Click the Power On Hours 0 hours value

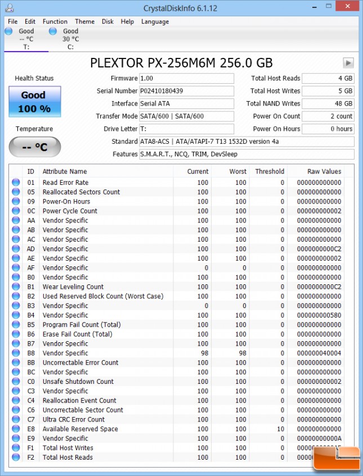pos(328,129)
